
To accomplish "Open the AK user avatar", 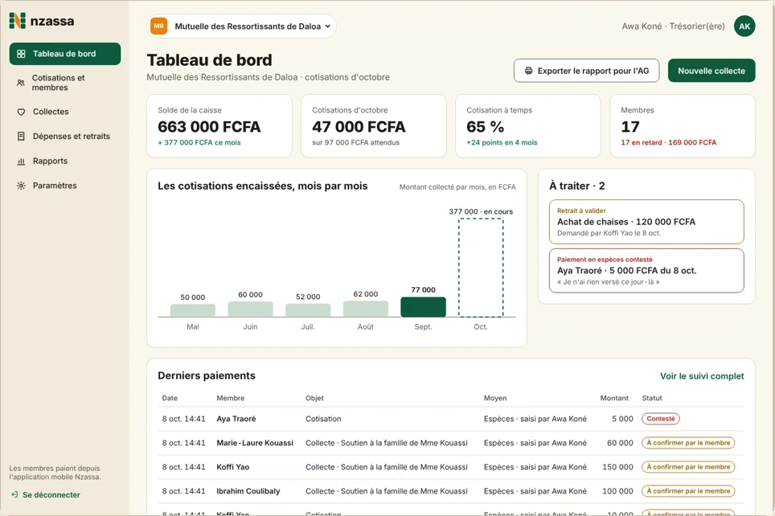I will point(744,27).
